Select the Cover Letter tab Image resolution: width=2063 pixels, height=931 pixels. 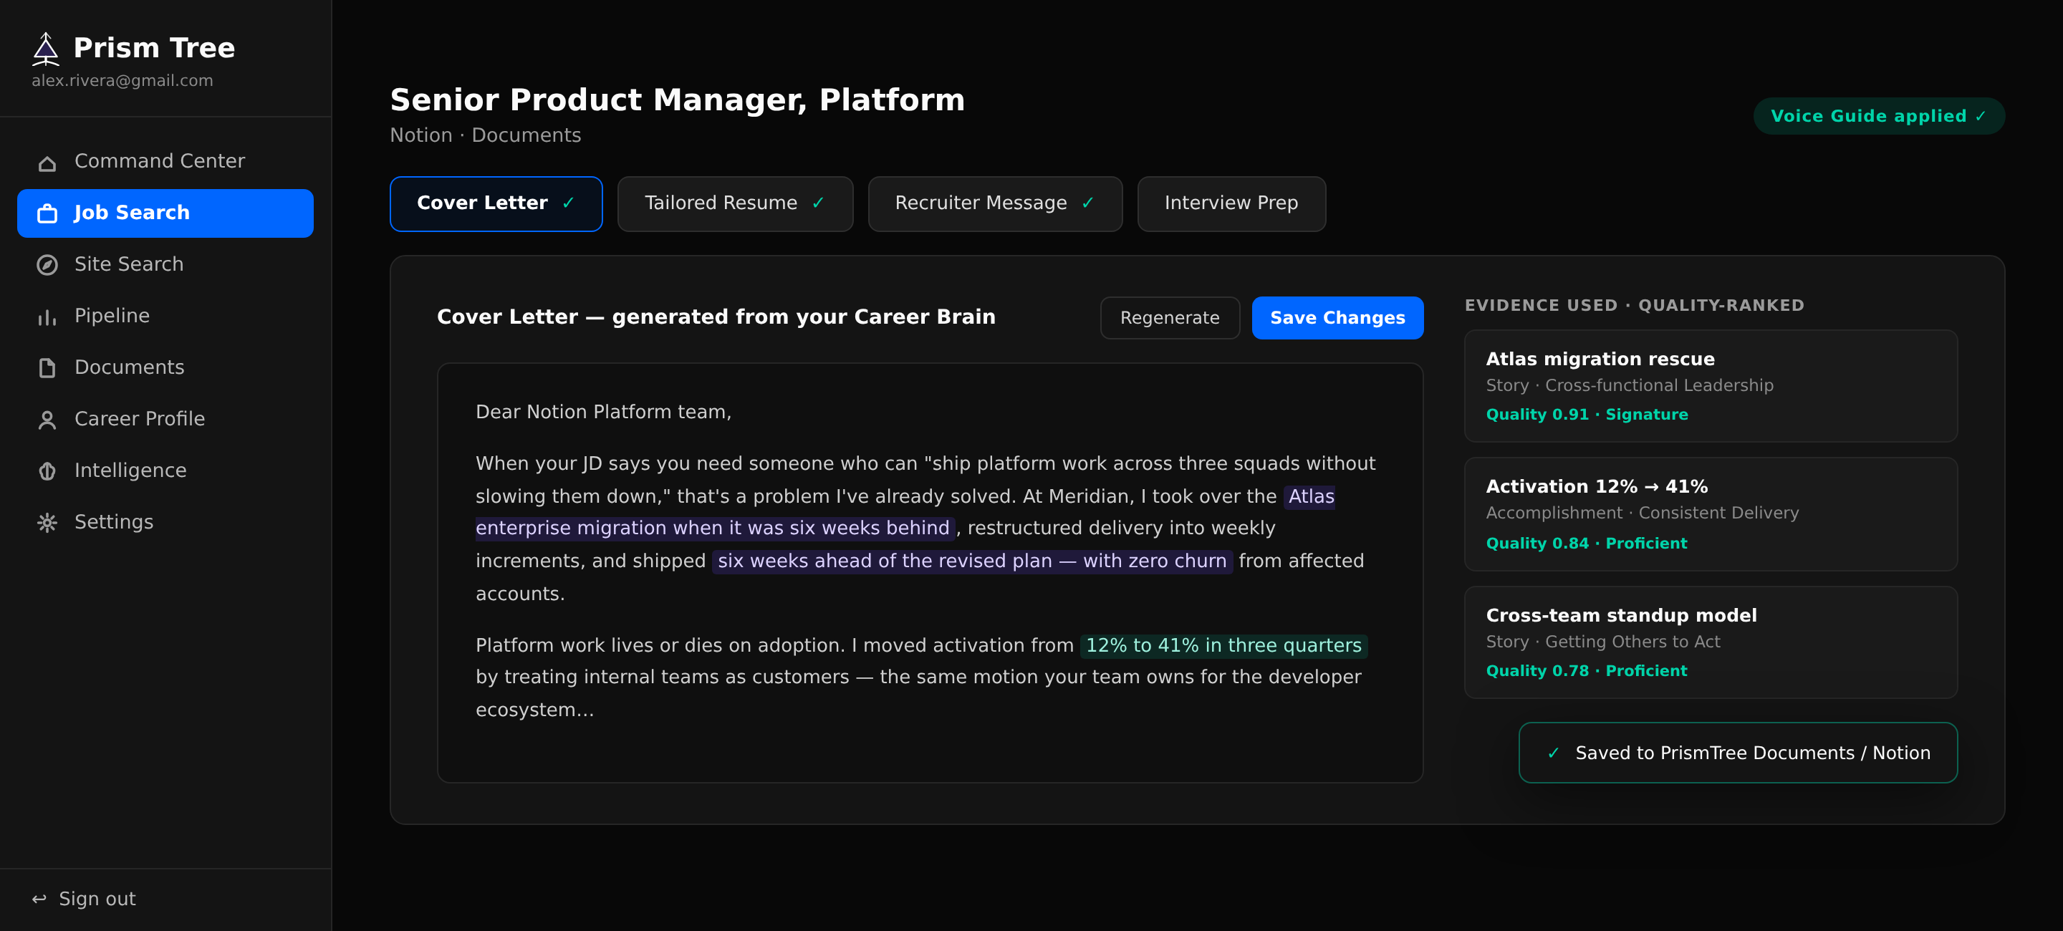point(496,203)
